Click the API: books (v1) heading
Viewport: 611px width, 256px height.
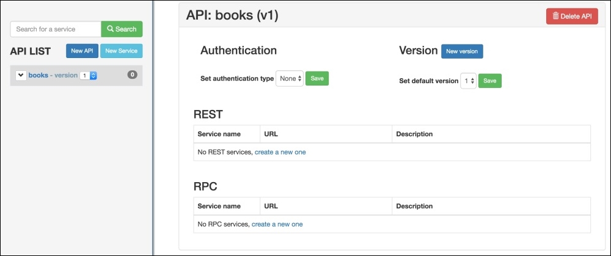[x=232, y=16]
